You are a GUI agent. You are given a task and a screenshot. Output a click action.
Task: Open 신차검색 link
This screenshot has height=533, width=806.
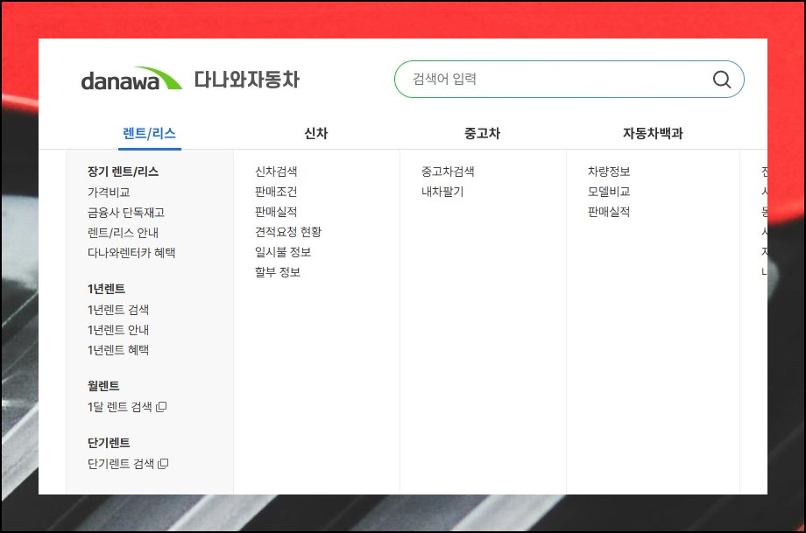pyautogui.click(x=276, y=172)
